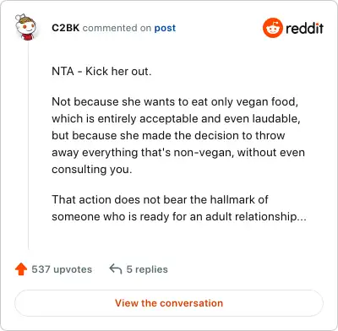Expand the truncated ellipsis after "relationship"

pos(302,217)
